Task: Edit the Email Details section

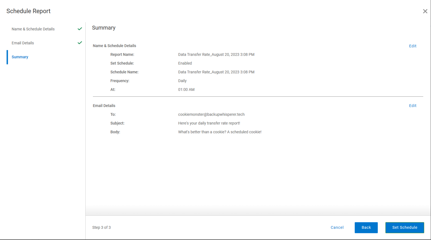Action: click(x=412, y=106)
